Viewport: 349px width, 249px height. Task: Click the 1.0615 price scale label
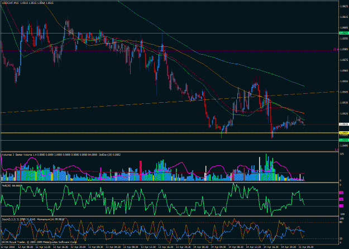pos(344,17)
